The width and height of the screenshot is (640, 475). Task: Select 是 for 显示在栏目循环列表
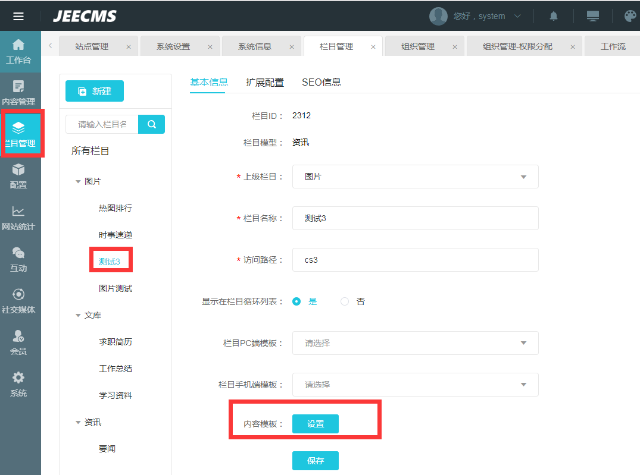(296, 301)
